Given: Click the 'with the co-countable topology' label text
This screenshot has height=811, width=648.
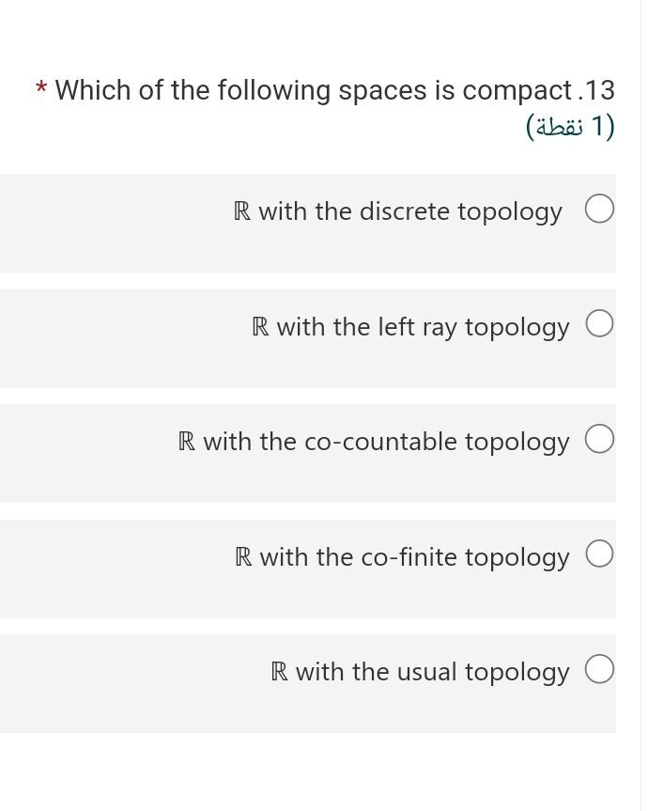Looking at the screenshot, I should click(x=386, y=443).
